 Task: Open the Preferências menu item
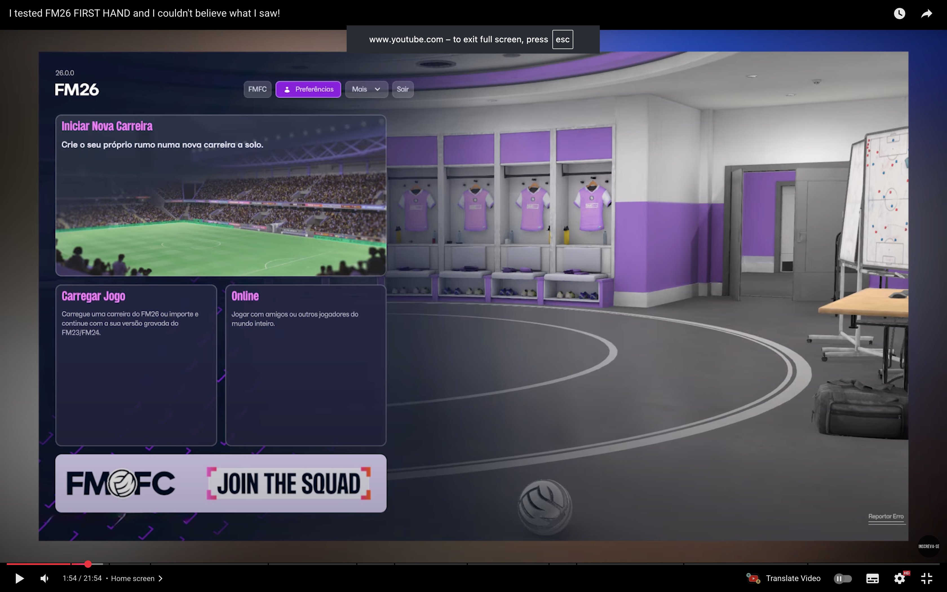(x=308, y=89)
